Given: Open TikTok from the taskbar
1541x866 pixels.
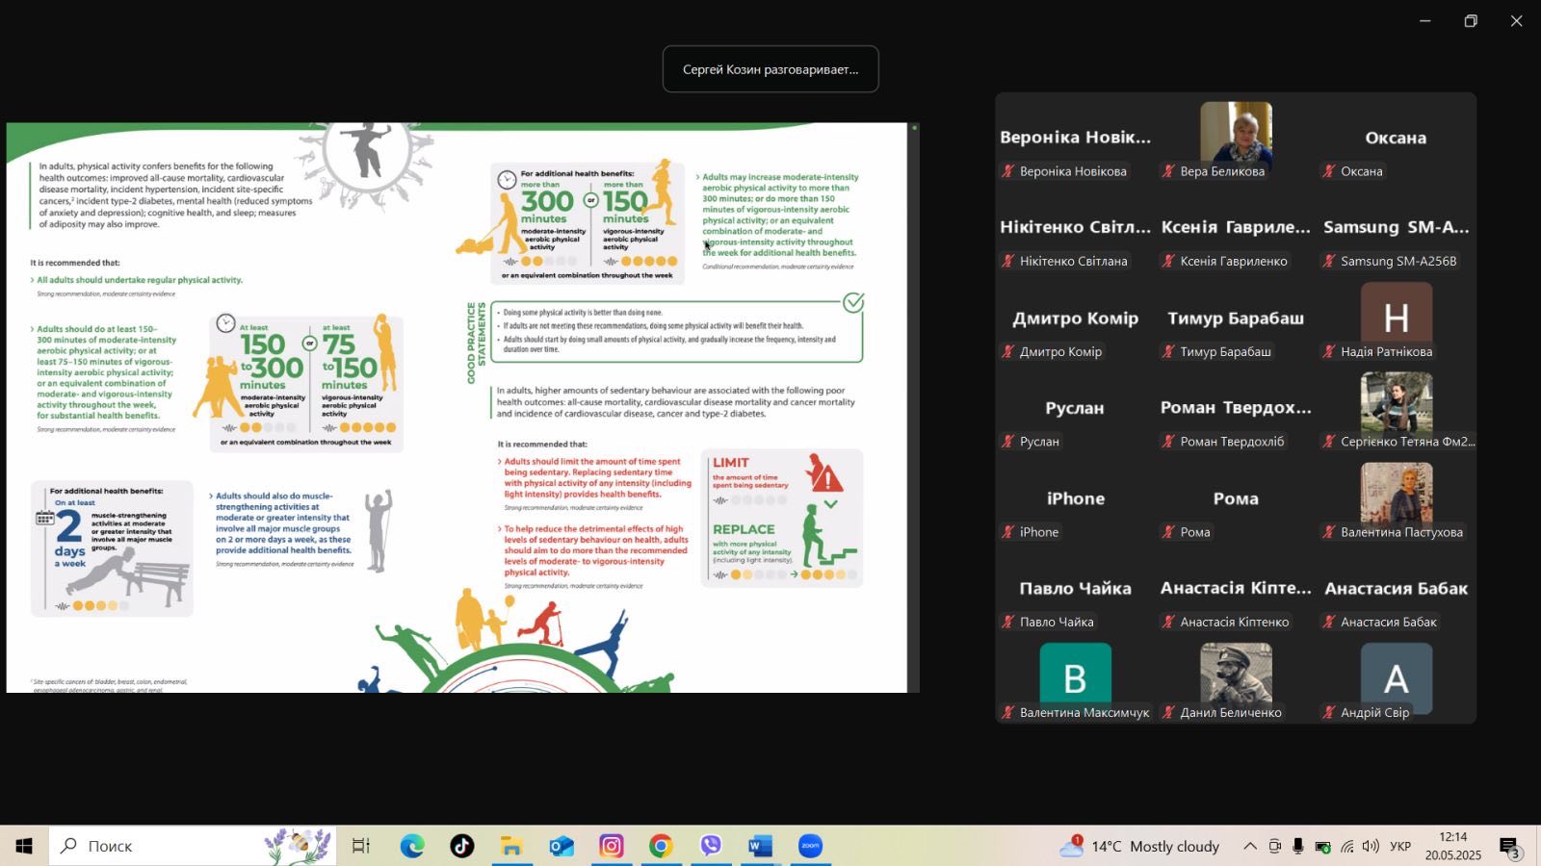Looking at the screenshot, I should point(461,846).
